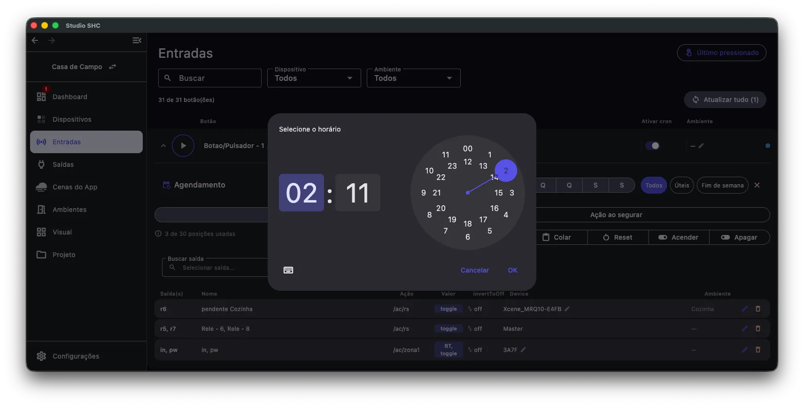
Task: Toggle invertToOff for in, pw row
Action: coord(475,350)
